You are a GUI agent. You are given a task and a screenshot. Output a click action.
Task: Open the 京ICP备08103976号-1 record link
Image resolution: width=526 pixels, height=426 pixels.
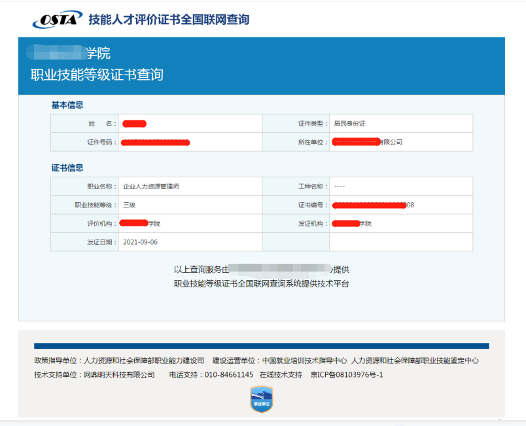pos(346,375)
